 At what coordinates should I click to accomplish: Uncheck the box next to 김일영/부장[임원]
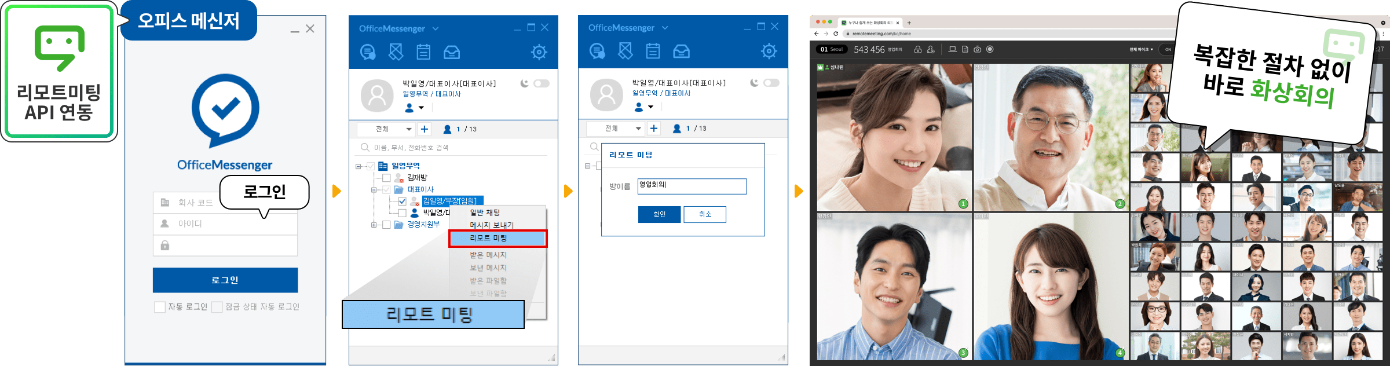(402, 201)
